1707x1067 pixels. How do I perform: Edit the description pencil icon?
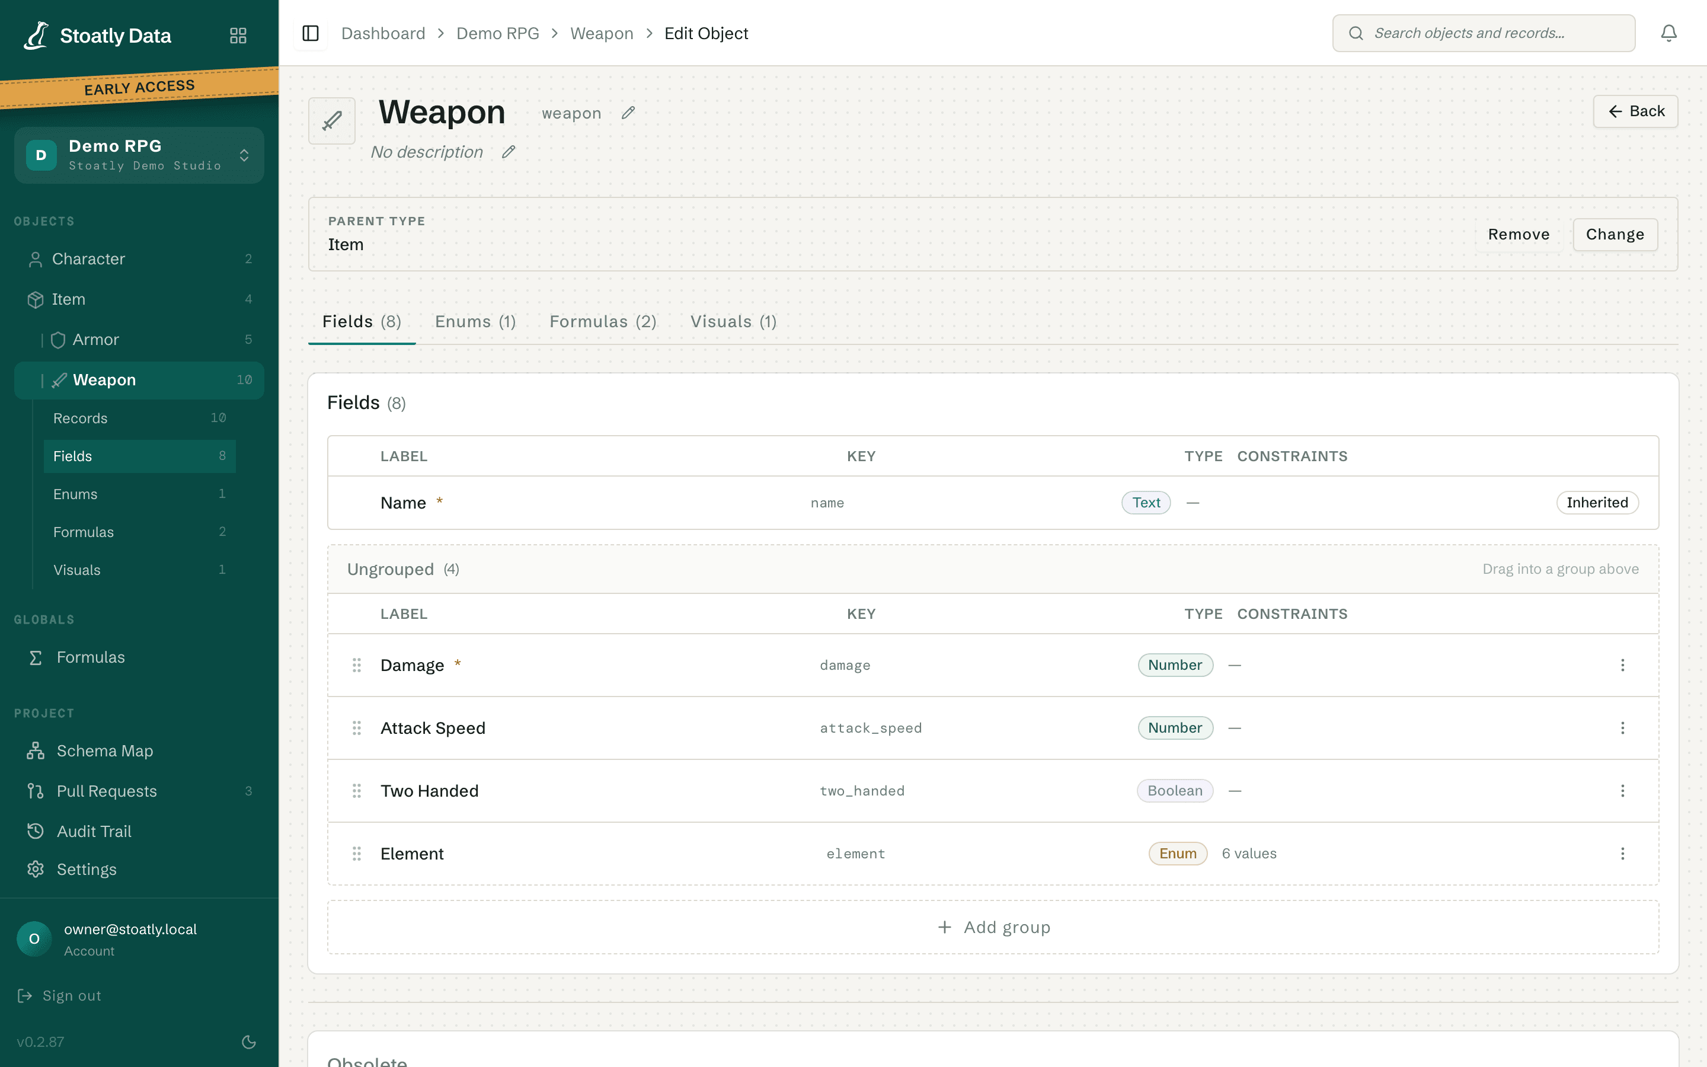click(508, 152)
